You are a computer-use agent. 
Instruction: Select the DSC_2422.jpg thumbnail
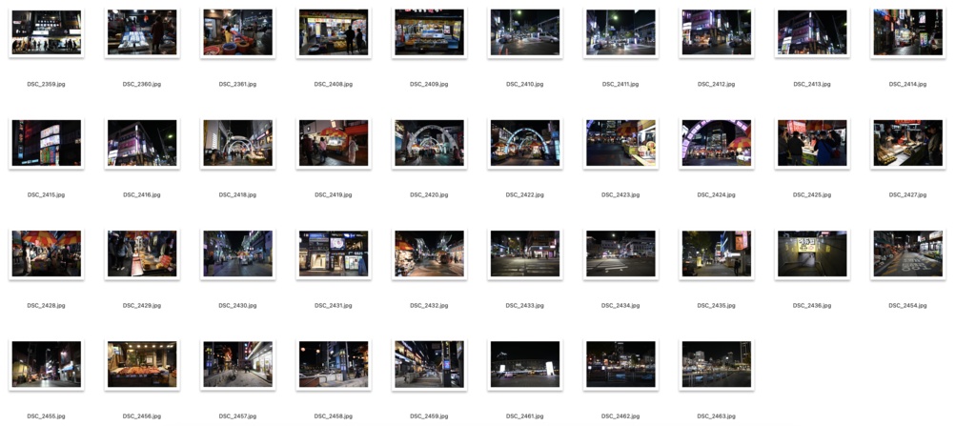[525, 143]
